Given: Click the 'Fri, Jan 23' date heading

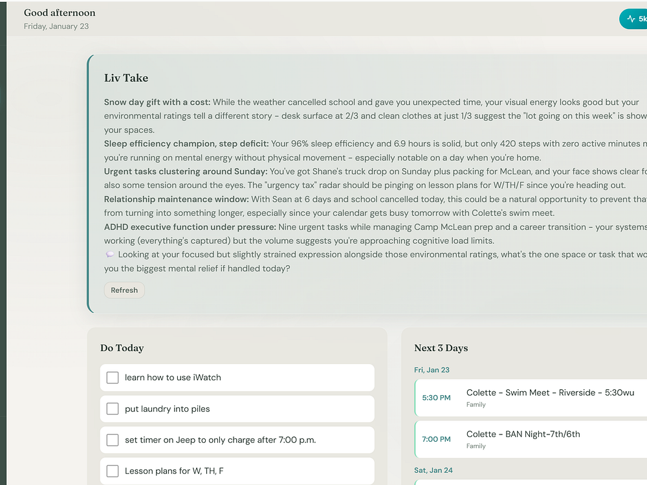Looking at the screenshot, I should (x=432, y=370).
